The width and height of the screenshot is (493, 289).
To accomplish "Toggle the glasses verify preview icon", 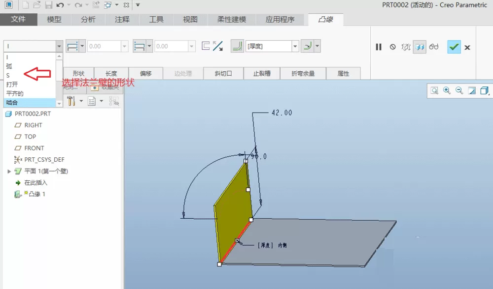I will pyautogui.click(x=433, y=47).
